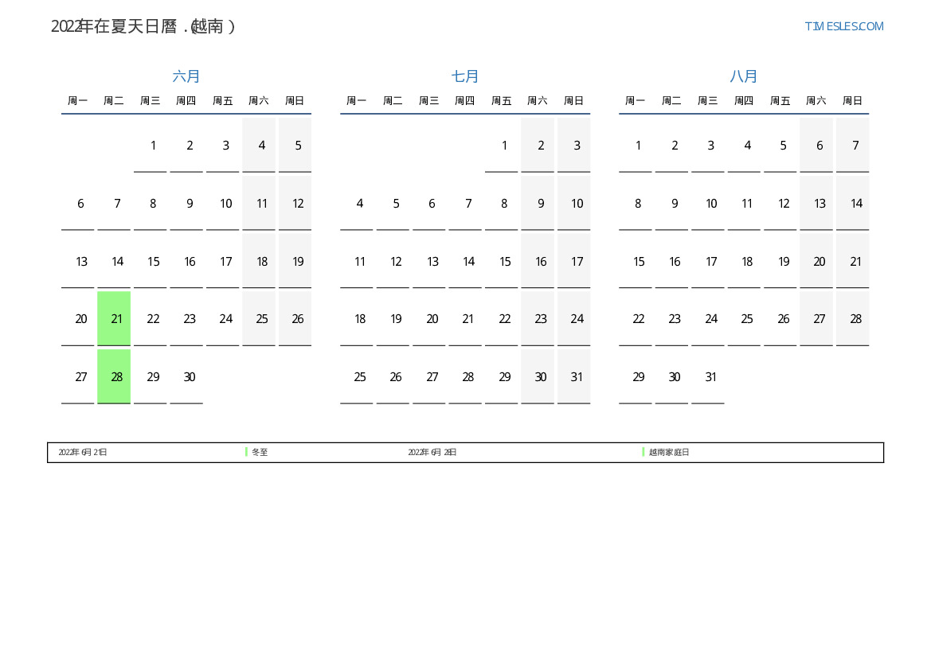Select June 10 on Friday
The width and height of the screenshot is (931, 658).
click(x=223, y=204)
